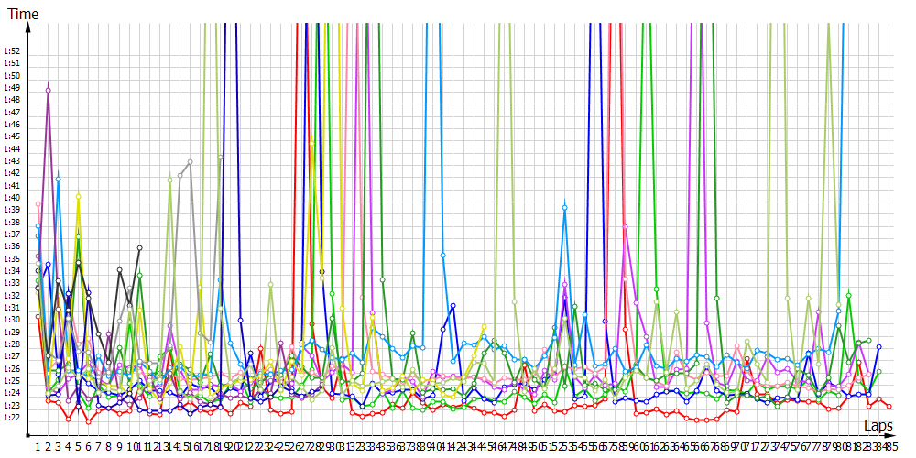Click the 1:30 time axis label
916x458 pixels.
[x=12, y=320]
